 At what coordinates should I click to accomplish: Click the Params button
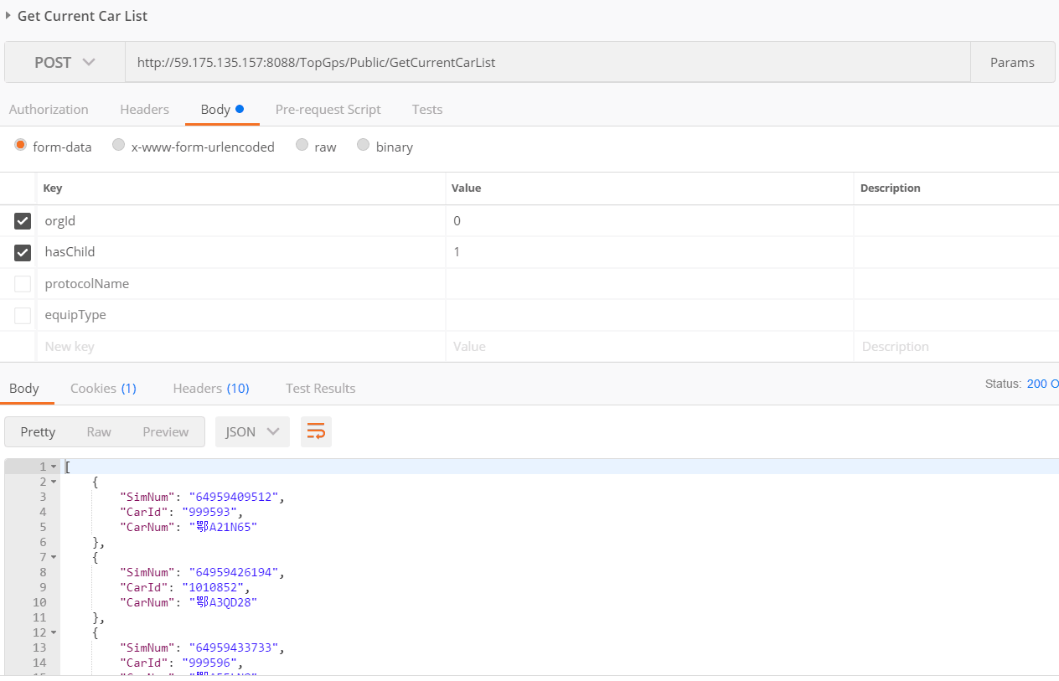[x=1011, y=63]
